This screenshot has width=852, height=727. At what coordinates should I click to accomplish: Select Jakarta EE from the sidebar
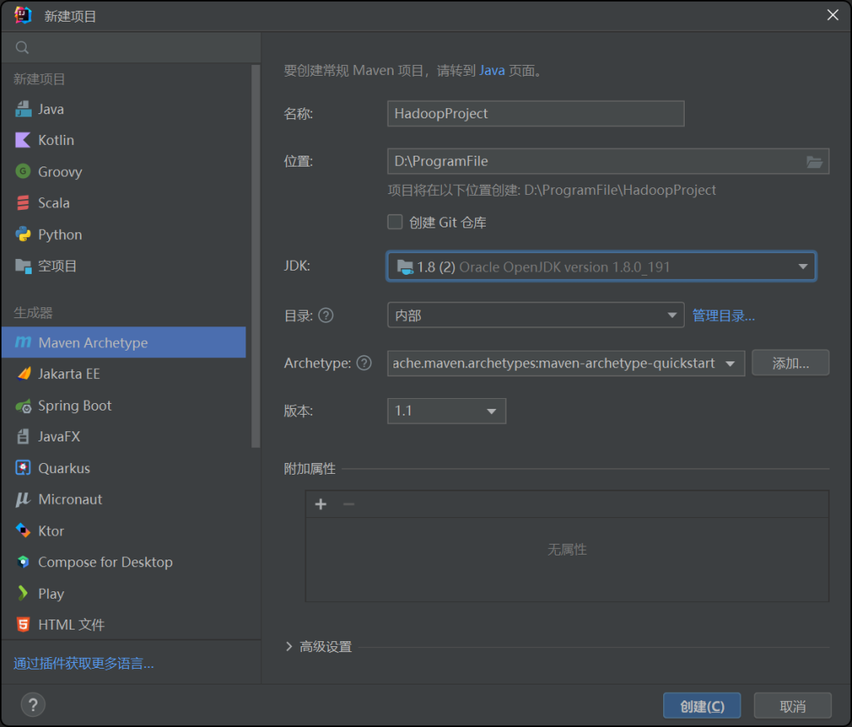69,374
